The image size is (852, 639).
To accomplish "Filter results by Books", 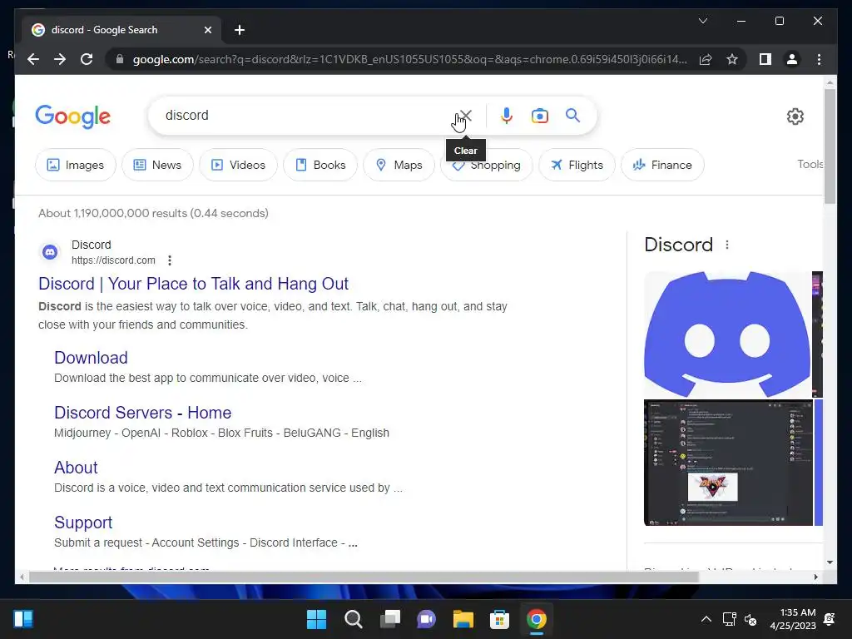I will pyautogui.click(x=320, y=165).
